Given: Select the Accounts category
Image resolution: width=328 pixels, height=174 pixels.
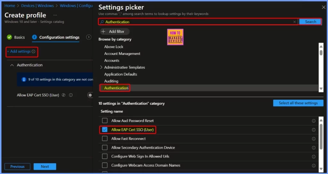Looking at the screenshot, I should pos(112,60).
